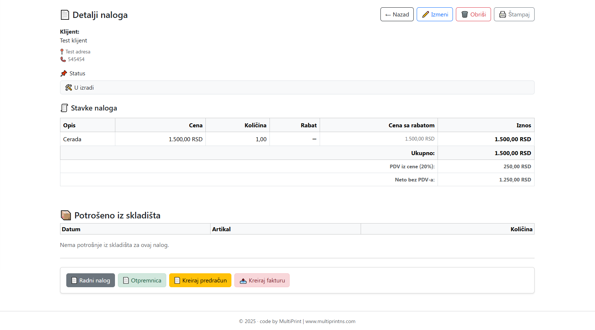
Task: Click the box icon beside Potrošeno iz skladišta
Action: click(x=66, y=215)
